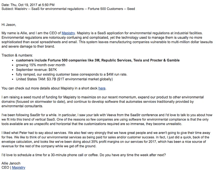The image size is (216, 170).
Task: Click the "here" link to the short deck
Action: click(102, 88)
